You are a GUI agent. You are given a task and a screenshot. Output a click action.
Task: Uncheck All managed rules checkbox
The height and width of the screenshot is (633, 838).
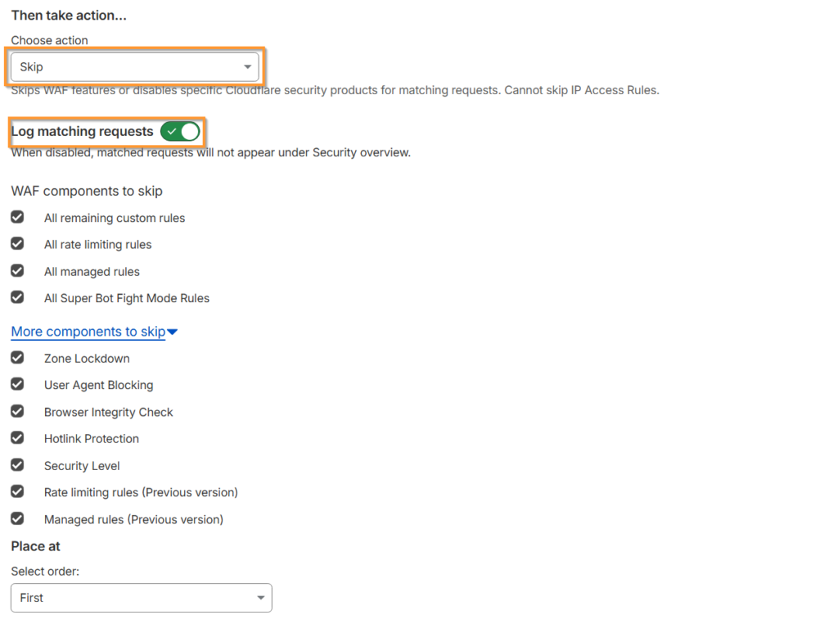tap(17, 271)
